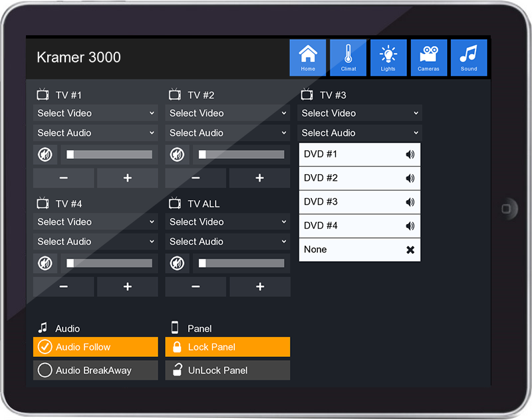532x420 pixels.
Task: Enable Audio Follow option
Action: [x=95, y=347]
